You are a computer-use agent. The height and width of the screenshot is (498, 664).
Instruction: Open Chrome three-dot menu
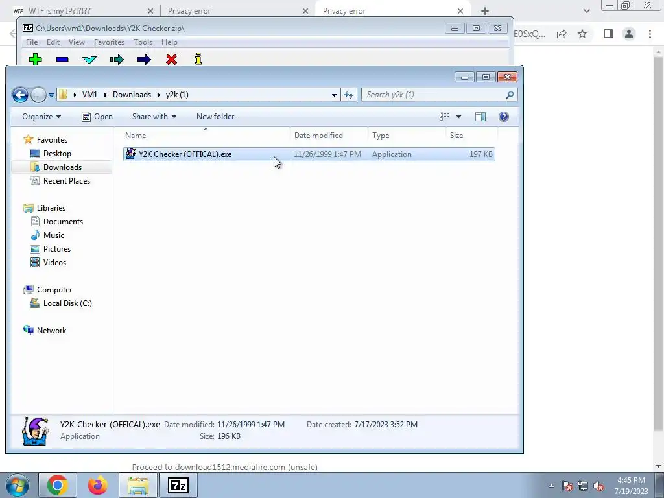[650, 34]
